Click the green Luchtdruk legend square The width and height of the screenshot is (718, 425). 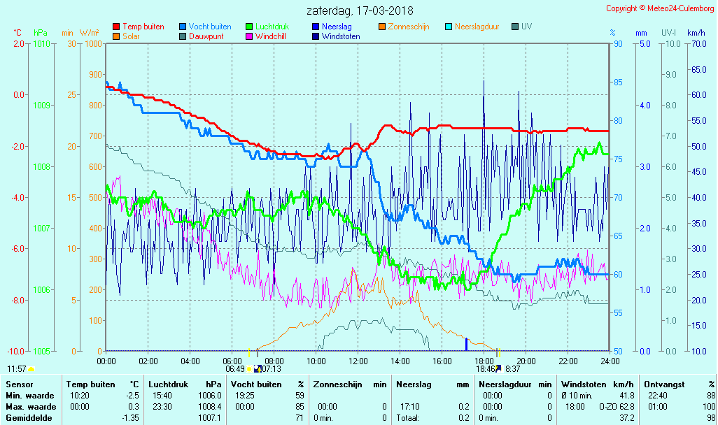pyautogui.click(x=249, y=27)
